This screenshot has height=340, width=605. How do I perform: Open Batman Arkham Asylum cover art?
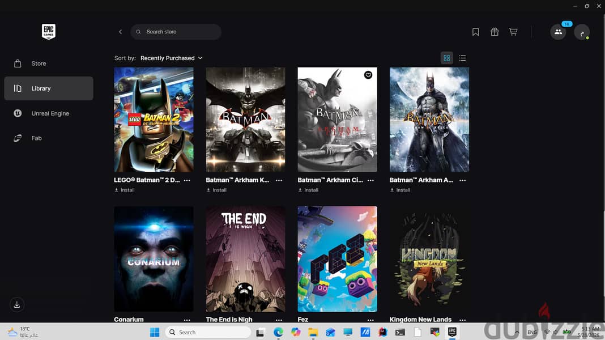[x=429, y=120]
